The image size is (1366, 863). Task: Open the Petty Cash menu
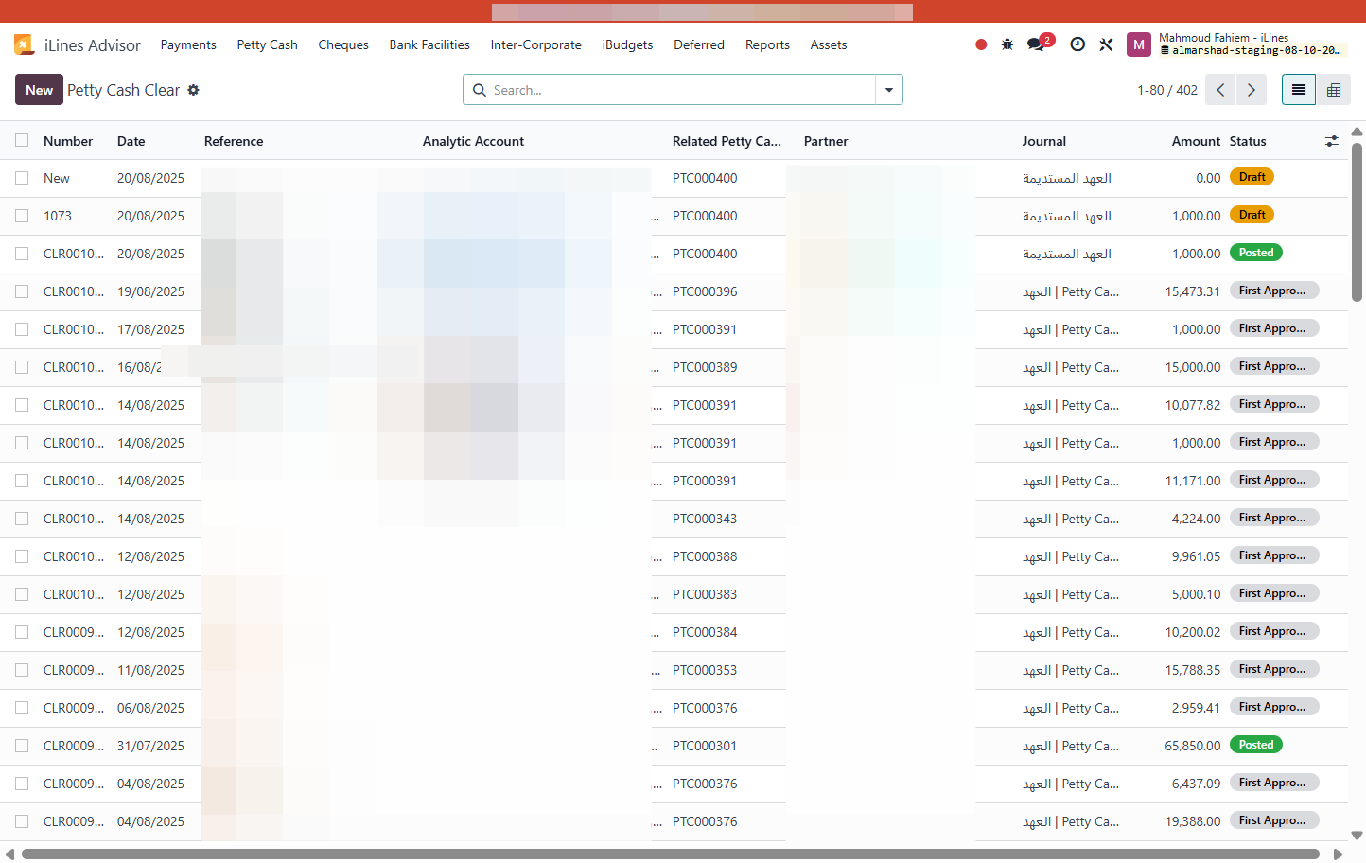pyautogui.click(x=268, y=44)
